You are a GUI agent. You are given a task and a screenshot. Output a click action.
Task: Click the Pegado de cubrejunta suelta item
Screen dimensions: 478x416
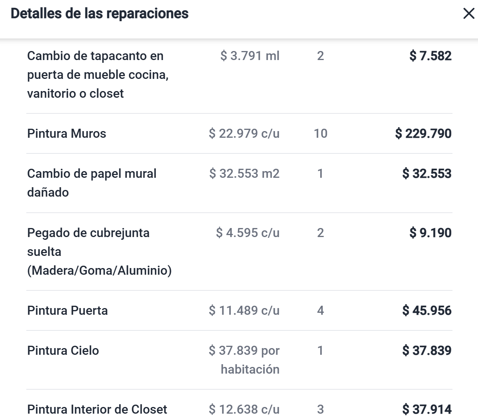99,252
